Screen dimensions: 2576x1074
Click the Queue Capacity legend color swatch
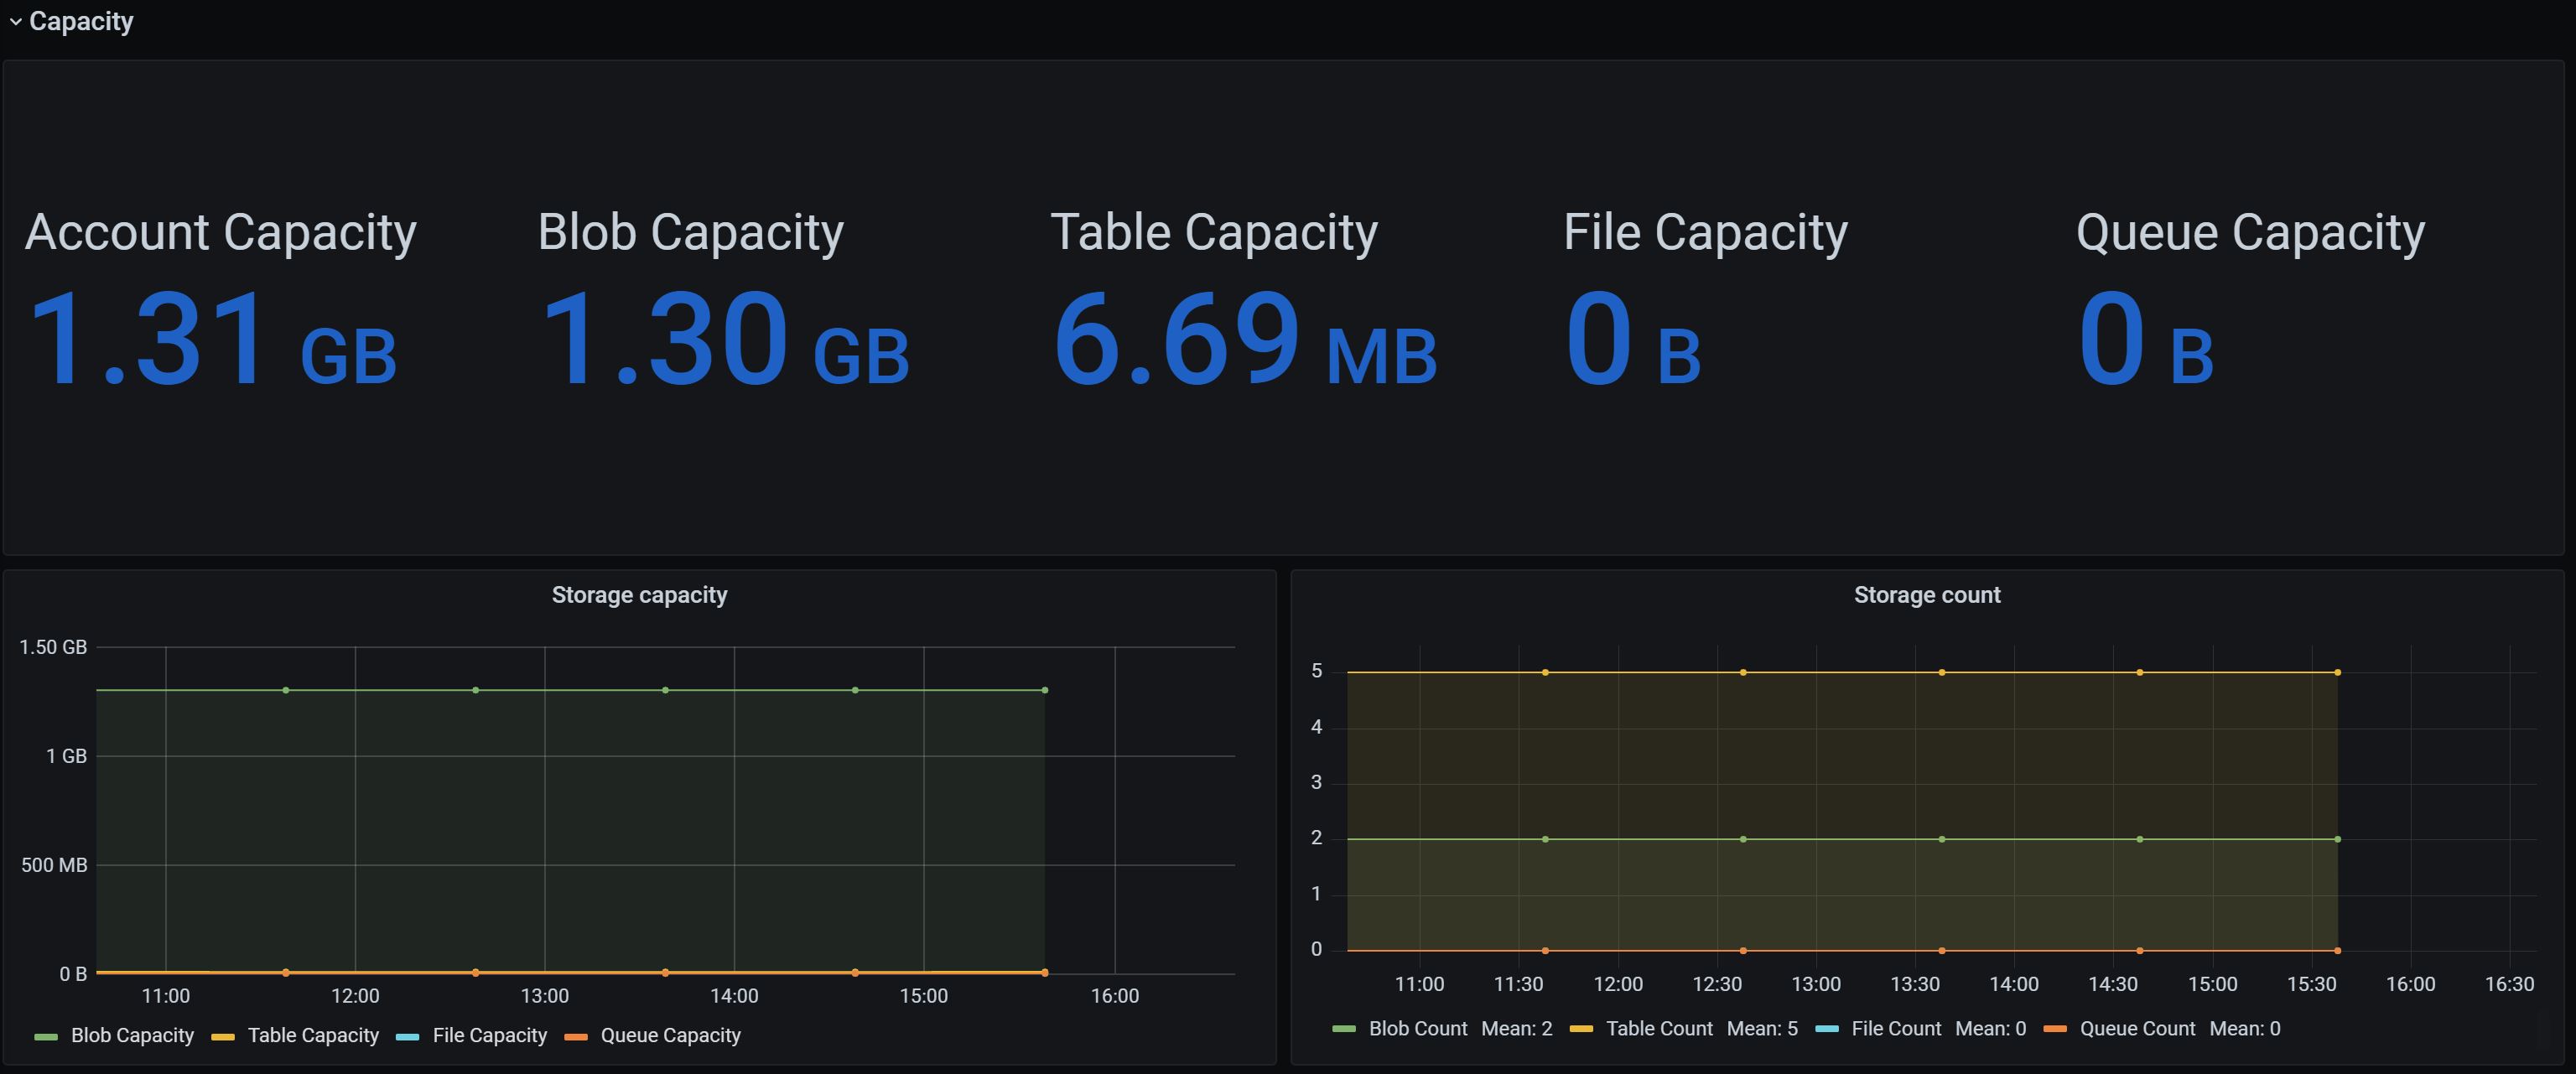576,1037
